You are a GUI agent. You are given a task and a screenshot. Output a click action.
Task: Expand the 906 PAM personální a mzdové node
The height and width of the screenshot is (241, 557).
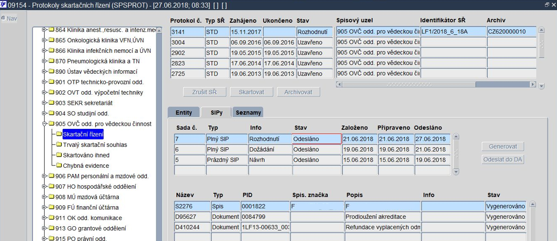tap(44, 176)
